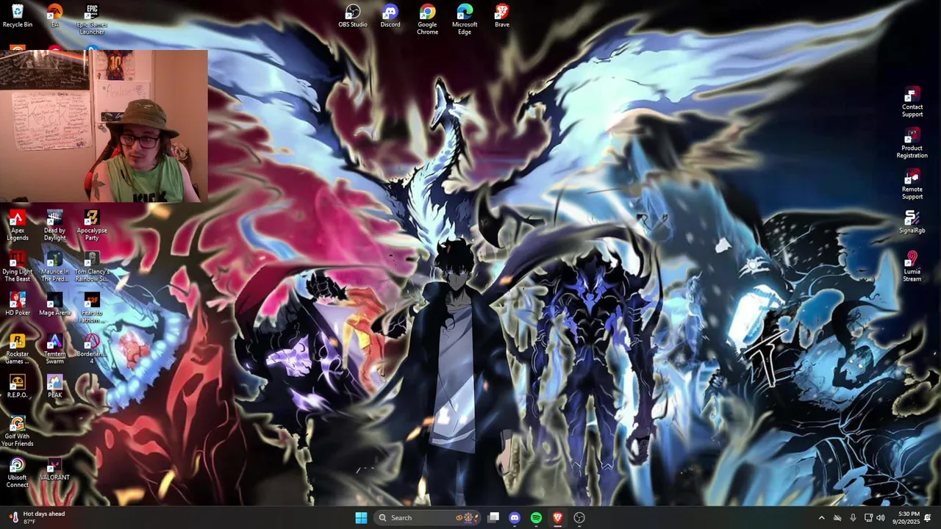Select the R.E.P.O. shortcut
Image resolution: width=941 pixels, height=529 pixels.
coord(18,386)
